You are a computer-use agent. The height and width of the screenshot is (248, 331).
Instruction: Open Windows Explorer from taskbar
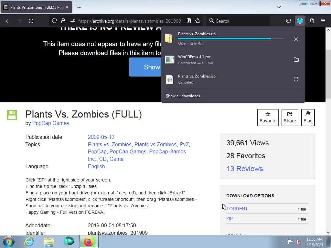click(x=49, y=242)
